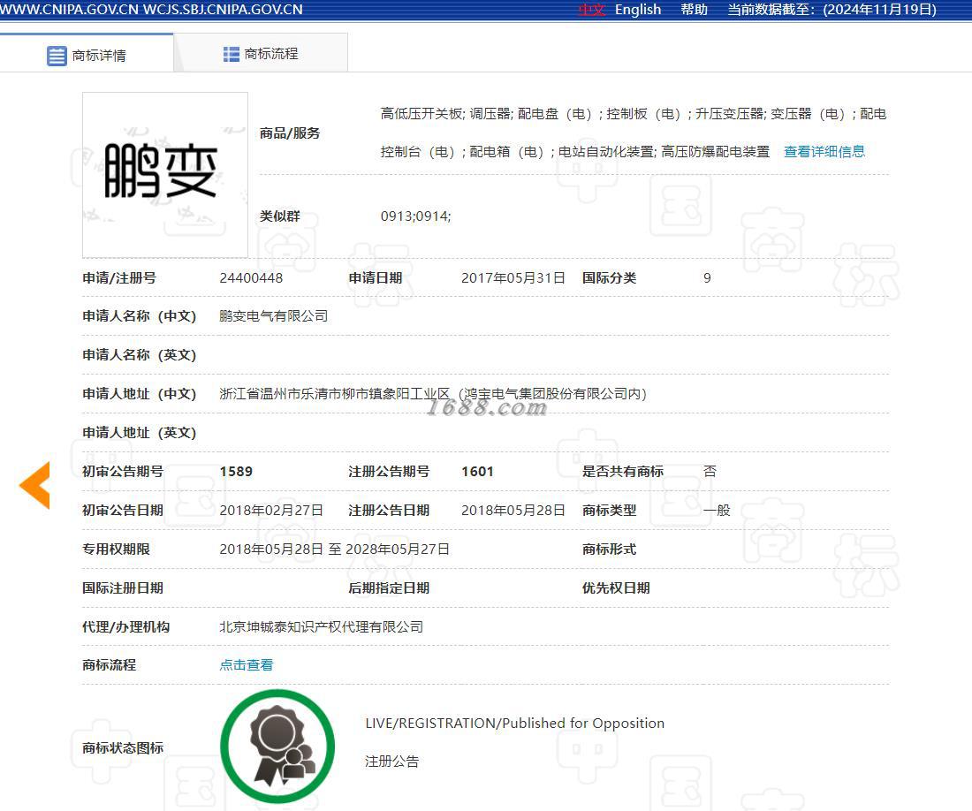The image size is (972, 811).
Task: Select registration number 24400448
Action: point(251,278)
